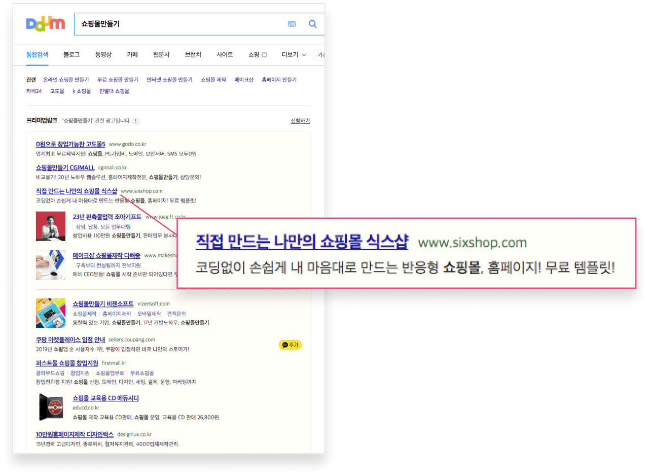This screenshot has height=476, width=649.
Task: Open the 쇼핑 tab
Action: click(x=257, y=54)
